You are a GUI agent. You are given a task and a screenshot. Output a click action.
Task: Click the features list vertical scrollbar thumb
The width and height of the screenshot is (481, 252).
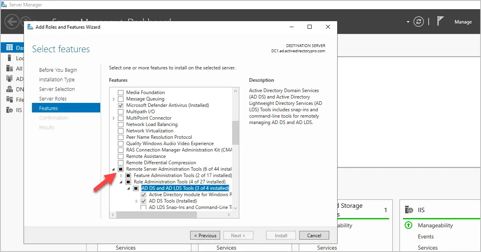point(236,133)
